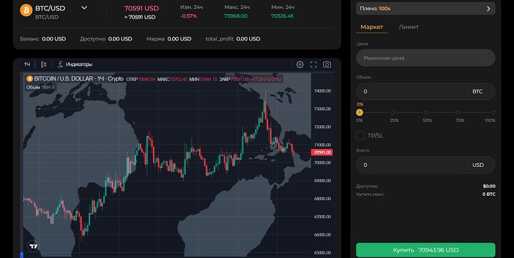Expand the BTC/USD pair dropdown
The width and height of the screenshot is (514, 258).
pos(84,8)
